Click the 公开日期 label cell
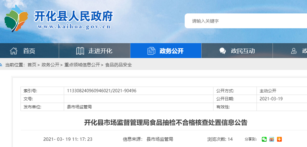 tap(235, 99)
